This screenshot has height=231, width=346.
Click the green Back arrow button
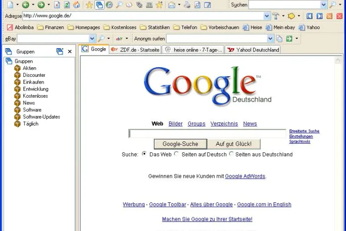(25, 5)
